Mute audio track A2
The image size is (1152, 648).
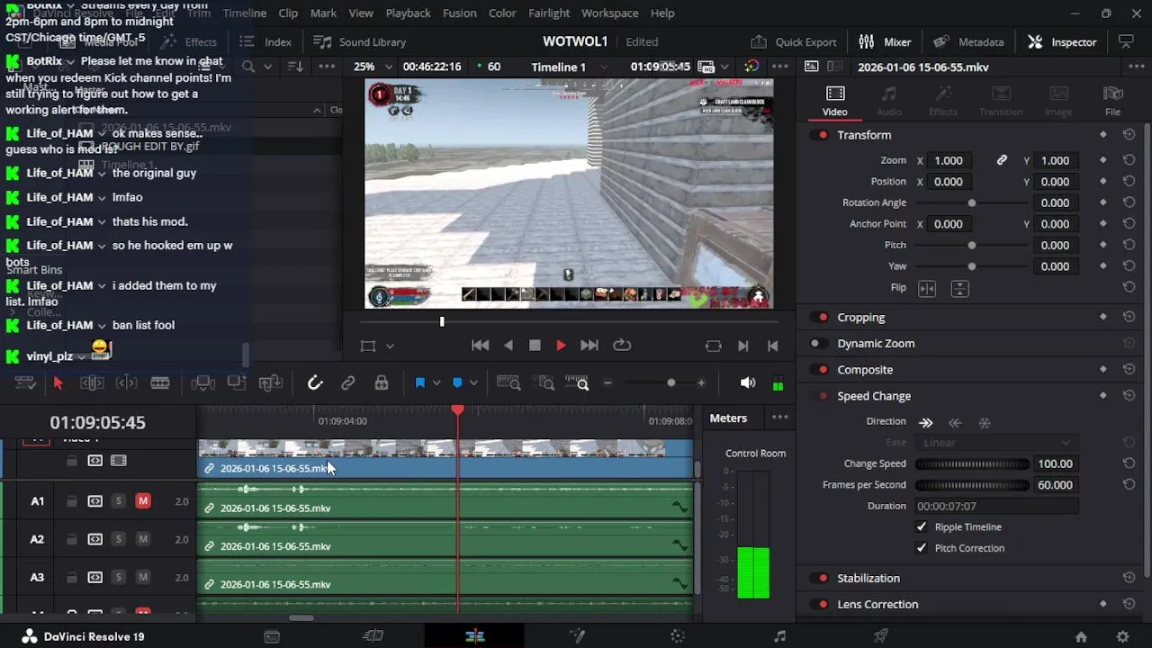point(143,539)
